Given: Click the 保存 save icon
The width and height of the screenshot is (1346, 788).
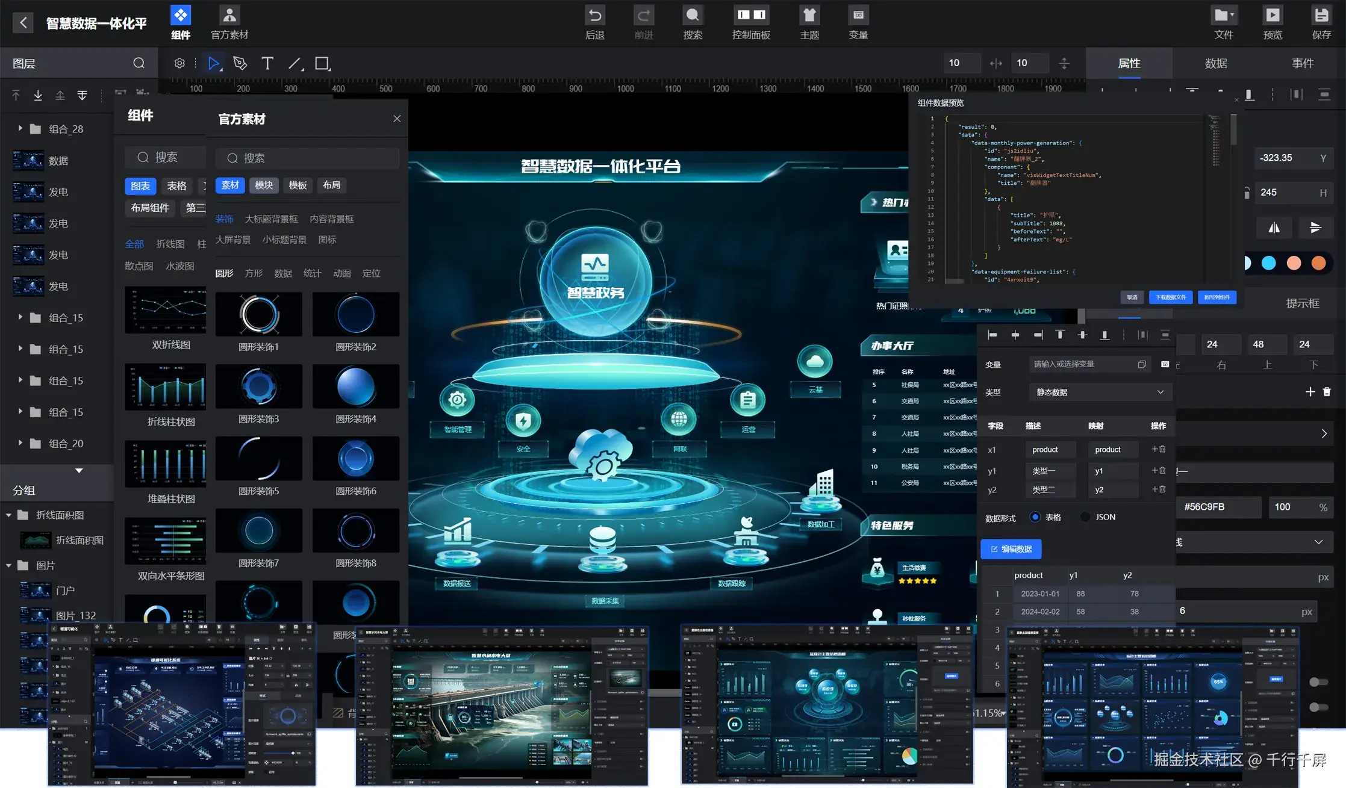Looking at the screenshot, I should point(1321,16).
